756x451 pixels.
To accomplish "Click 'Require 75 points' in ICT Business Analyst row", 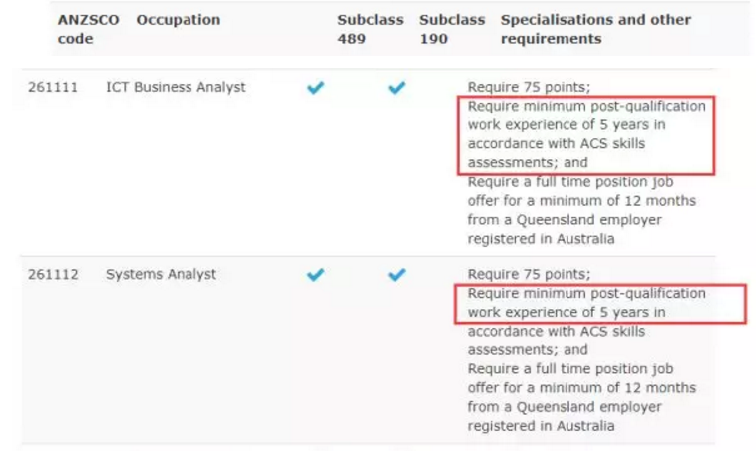I will point(529,88).
